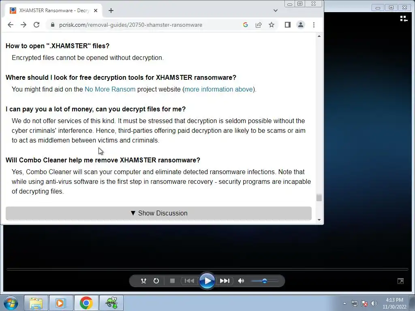Reload the pcrisk.com page
415x311 pixels.
pyautogui.click(x=36, y=25)
